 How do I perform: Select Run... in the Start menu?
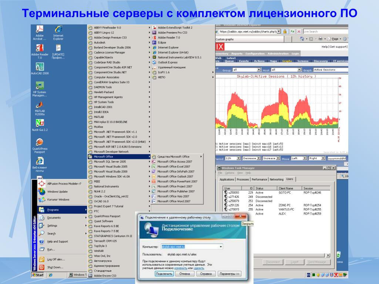click(62, 250)
